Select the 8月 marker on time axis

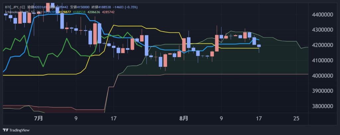(x=184, y=118)
